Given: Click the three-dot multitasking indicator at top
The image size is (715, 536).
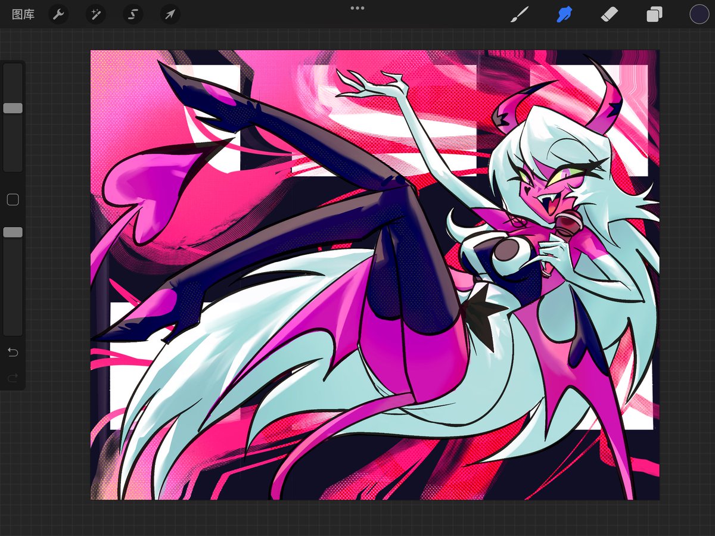Looking at the screenshot, I should tap(357, 8).
